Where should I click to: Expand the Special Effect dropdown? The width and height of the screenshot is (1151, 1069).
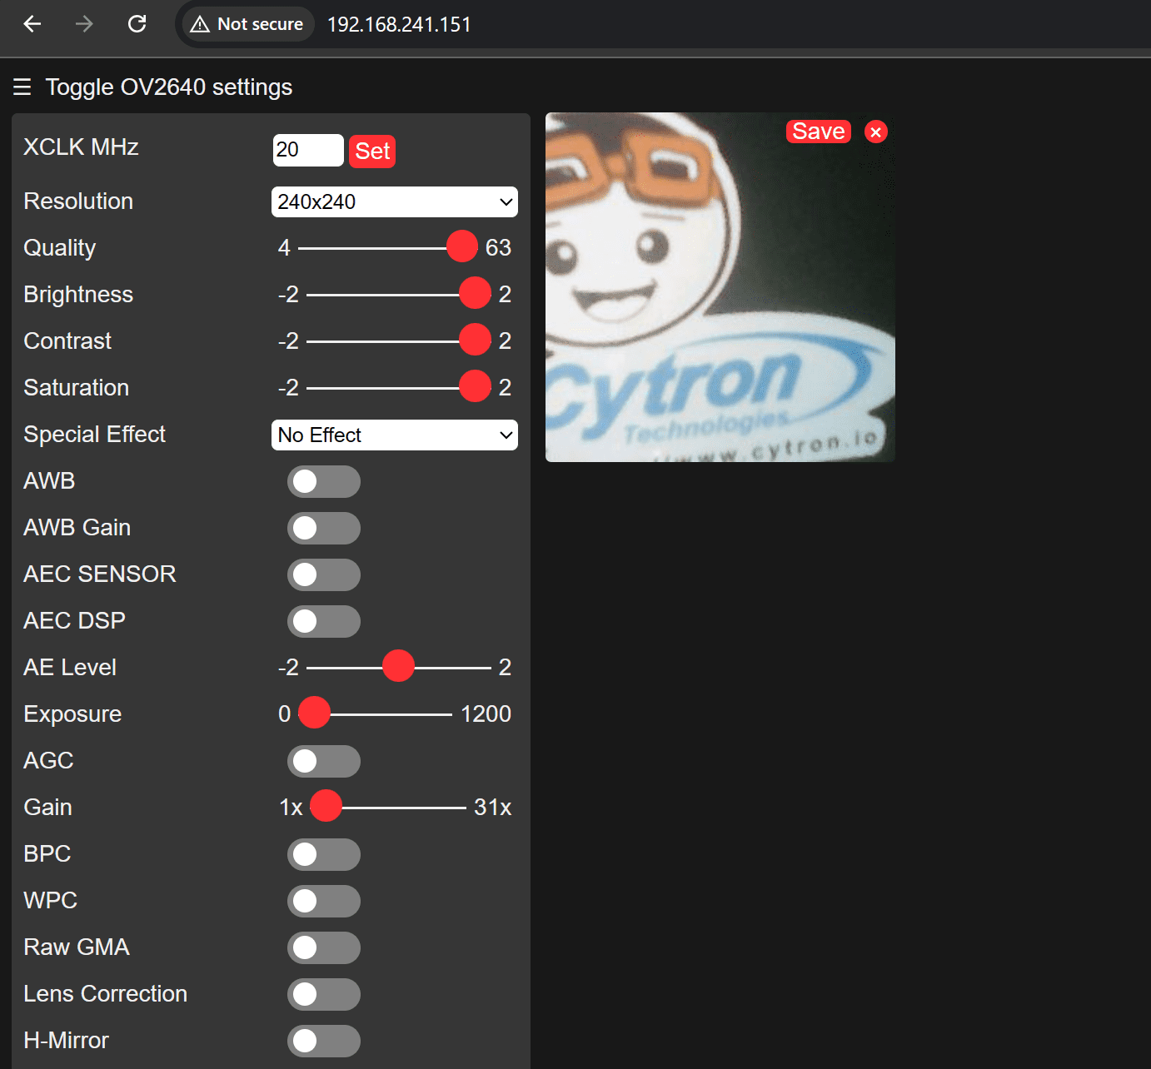point(394,435)
